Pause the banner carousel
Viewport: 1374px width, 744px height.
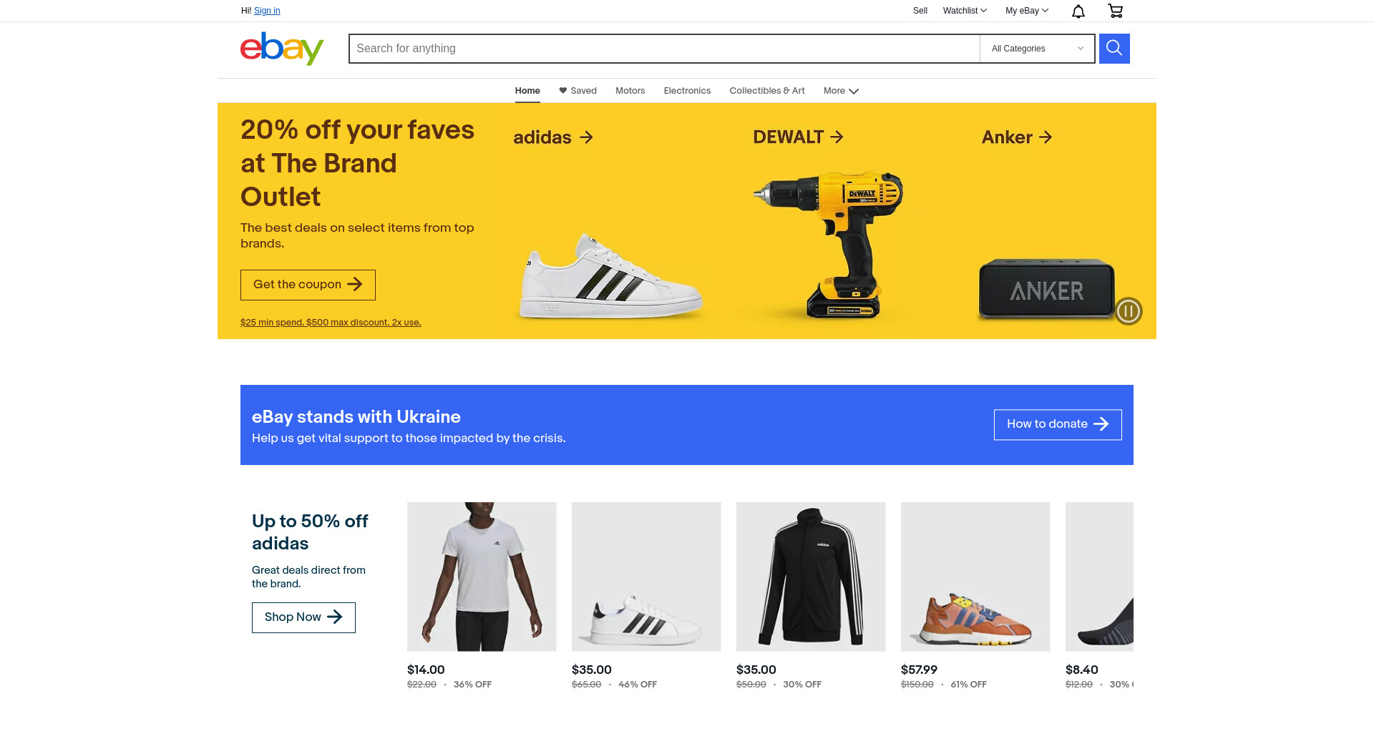[x=1128, y=311]
